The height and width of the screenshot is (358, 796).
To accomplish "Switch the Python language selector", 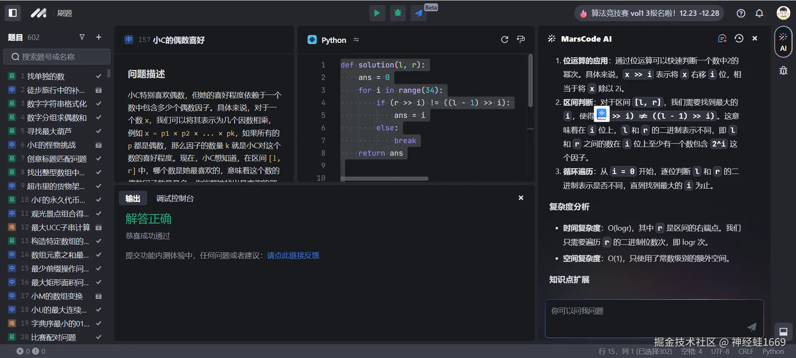I will point(333,40).
